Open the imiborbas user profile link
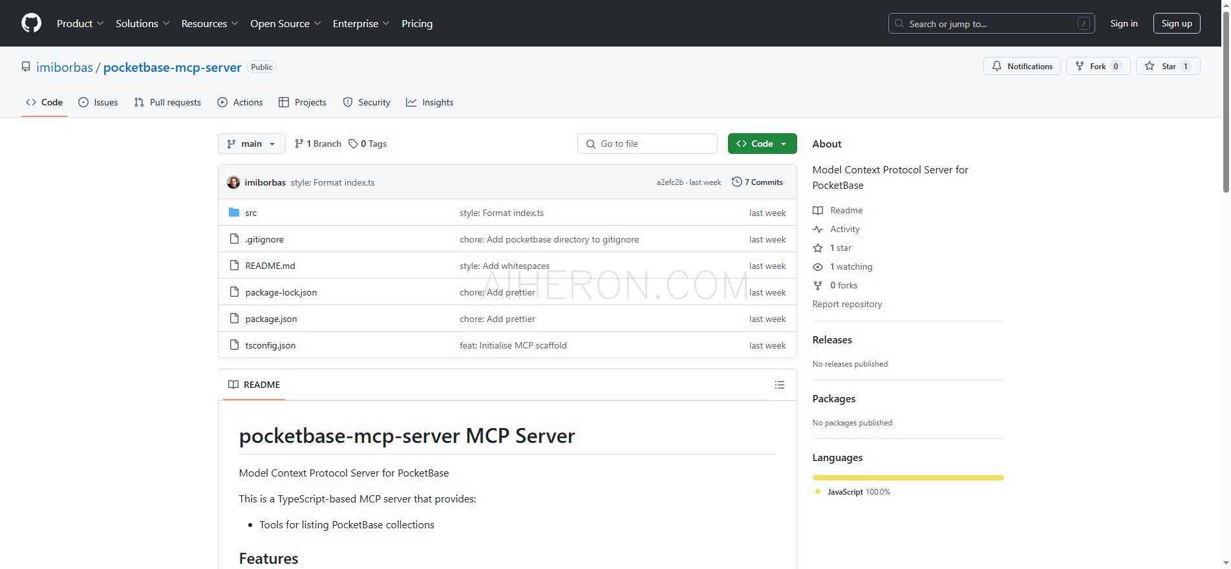1231x569 pixels. (65, 67)
